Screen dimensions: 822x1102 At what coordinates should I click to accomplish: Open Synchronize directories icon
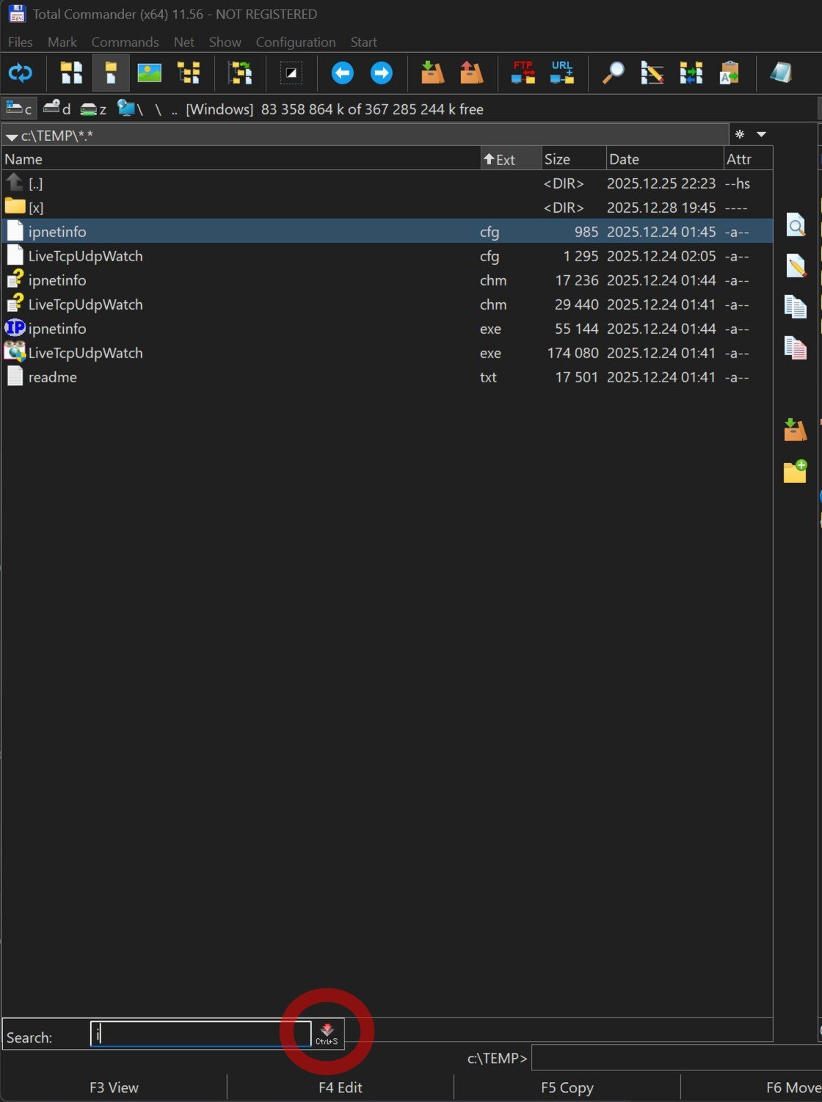(x=691, y=73)
